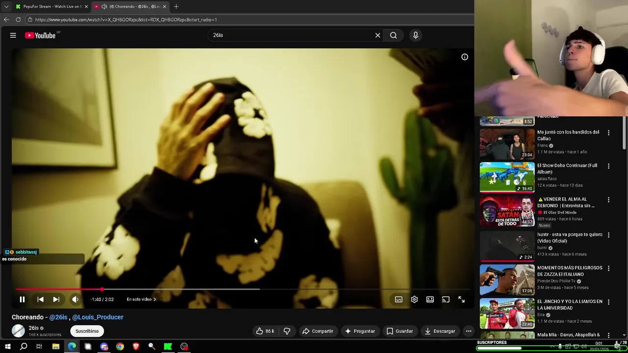Switch to theater mode

click(430, 300)
